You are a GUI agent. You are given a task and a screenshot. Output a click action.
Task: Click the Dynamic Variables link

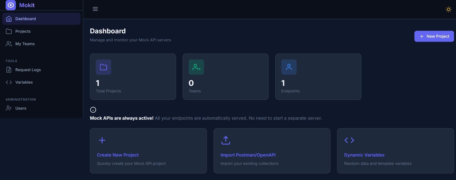[x=364, y=155]
